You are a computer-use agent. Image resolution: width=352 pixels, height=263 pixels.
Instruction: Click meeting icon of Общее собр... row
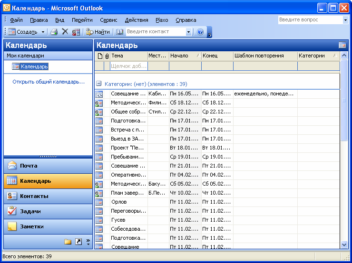(99, 112)
